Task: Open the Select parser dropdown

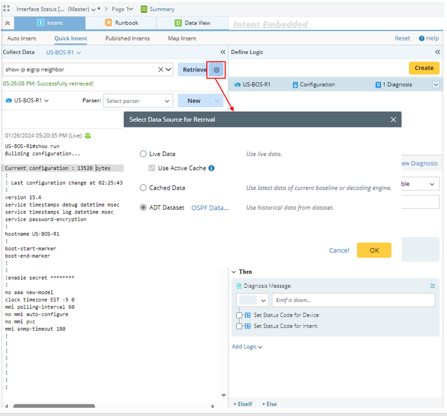Action: click(138, 101)
